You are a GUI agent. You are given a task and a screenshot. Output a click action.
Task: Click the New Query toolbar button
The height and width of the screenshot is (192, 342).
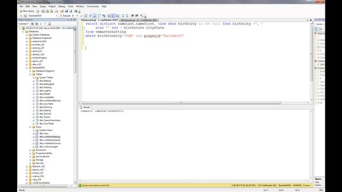coord(27,11)
